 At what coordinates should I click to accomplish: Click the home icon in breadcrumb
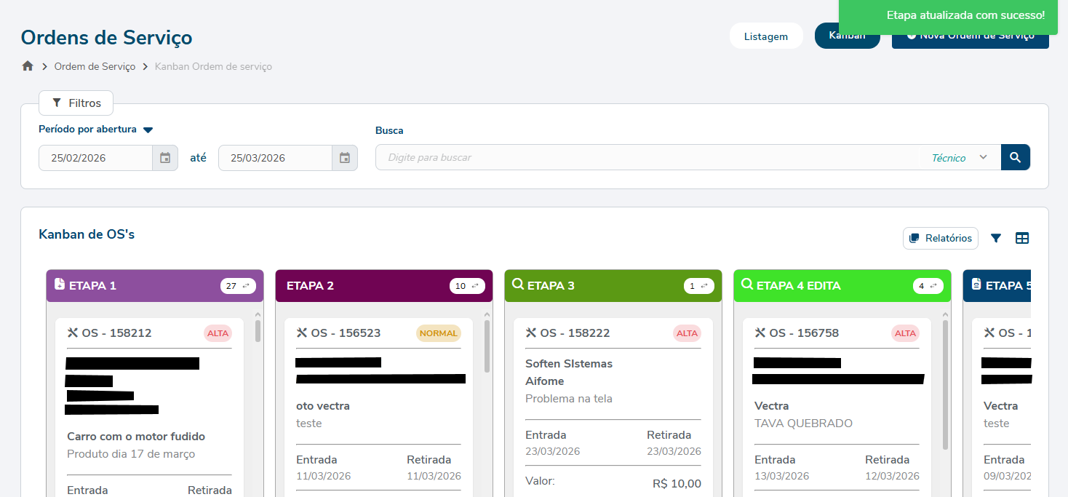click(28, 66)
